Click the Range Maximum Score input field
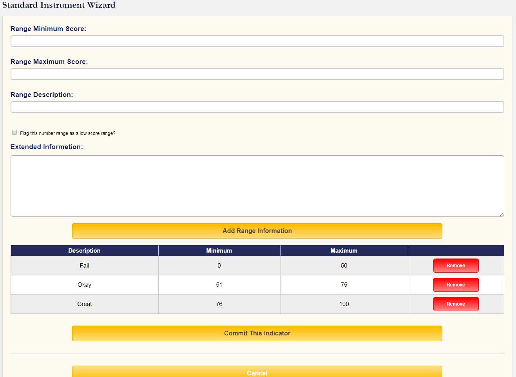 click(257, 74)
